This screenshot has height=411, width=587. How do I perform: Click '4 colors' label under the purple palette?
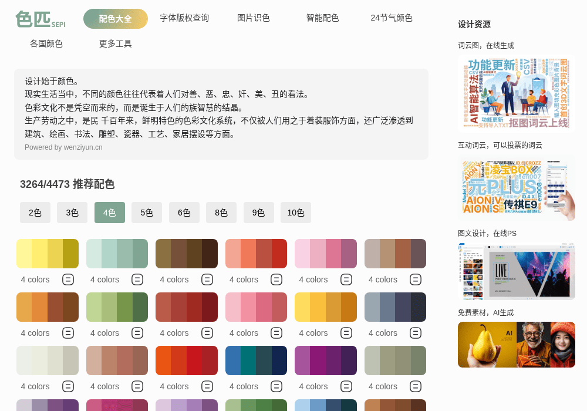[x=313, y=386]
